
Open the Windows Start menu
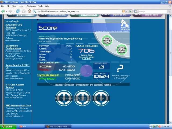tap(7, 126)
